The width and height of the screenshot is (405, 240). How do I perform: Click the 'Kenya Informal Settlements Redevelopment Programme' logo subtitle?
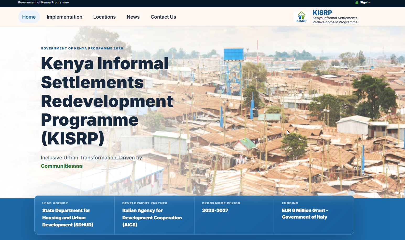(x=335, y=20)
